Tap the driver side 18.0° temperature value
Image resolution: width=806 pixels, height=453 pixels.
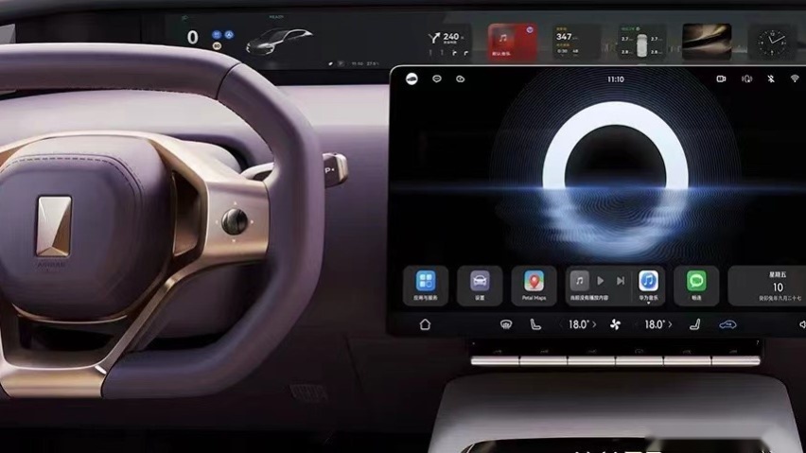click(x=578, y=324)
